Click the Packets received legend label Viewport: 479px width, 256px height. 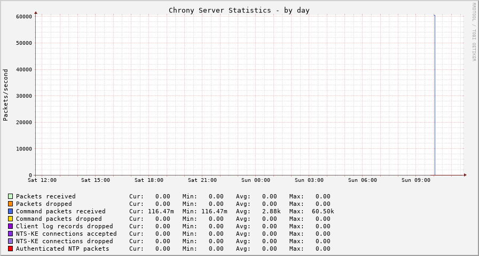click(46, 196)
